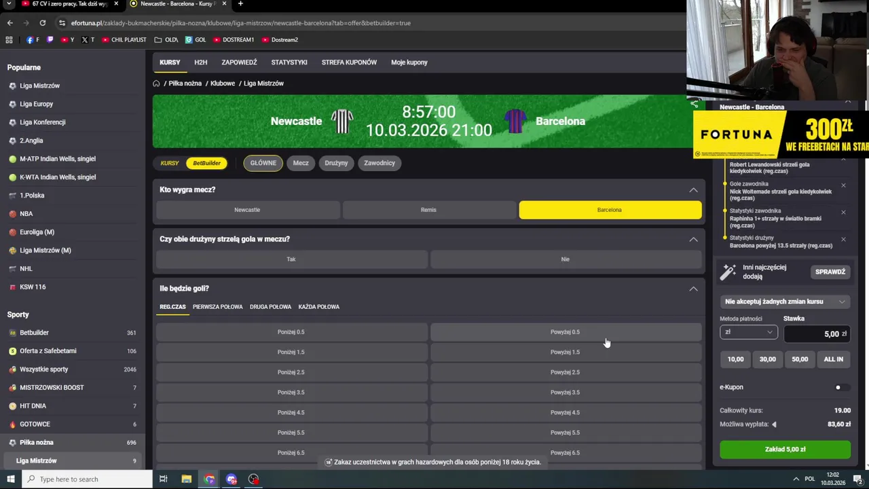
Task: Click the home icon in the breadcrumb
Action: (x=156, y=84)
